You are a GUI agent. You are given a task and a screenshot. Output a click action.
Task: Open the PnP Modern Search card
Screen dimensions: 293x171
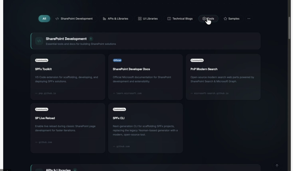point(223,77)
